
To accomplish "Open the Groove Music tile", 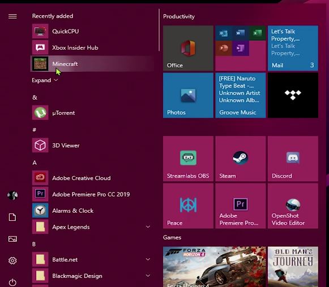I will [241, 95].
